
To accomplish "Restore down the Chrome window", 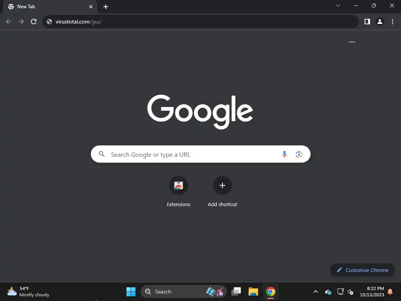I will click(x=374, y=5).
